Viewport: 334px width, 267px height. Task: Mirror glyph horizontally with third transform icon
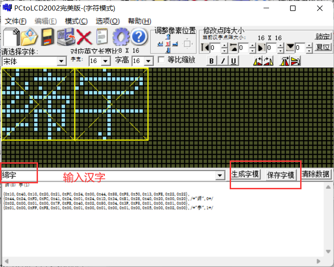(285, 61)
